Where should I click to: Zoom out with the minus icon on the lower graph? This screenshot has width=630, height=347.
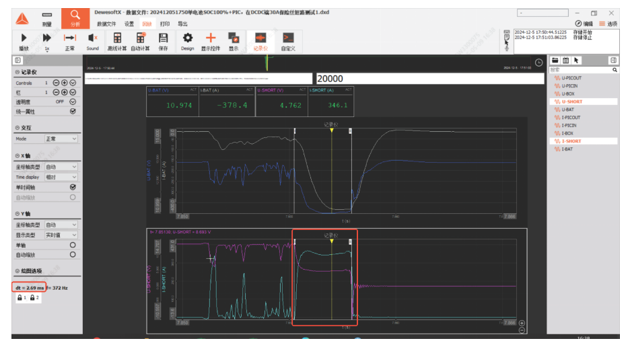click(522, 330)
